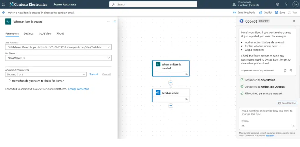This screenshot has width=300, height=147.
Task: Add a step between trigger and email
Action: pos(171,83)
